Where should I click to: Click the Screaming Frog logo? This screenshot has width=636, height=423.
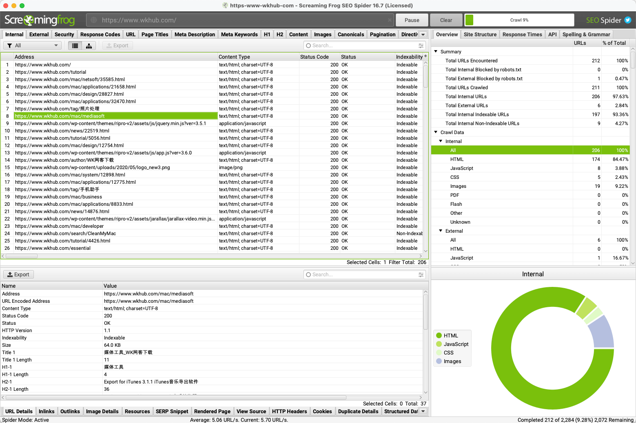tap(40, 20)
